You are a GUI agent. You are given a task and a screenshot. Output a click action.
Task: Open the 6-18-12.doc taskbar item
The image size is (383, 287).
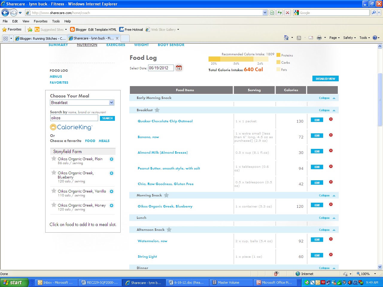pyautogui.click(x=188, y=283)
